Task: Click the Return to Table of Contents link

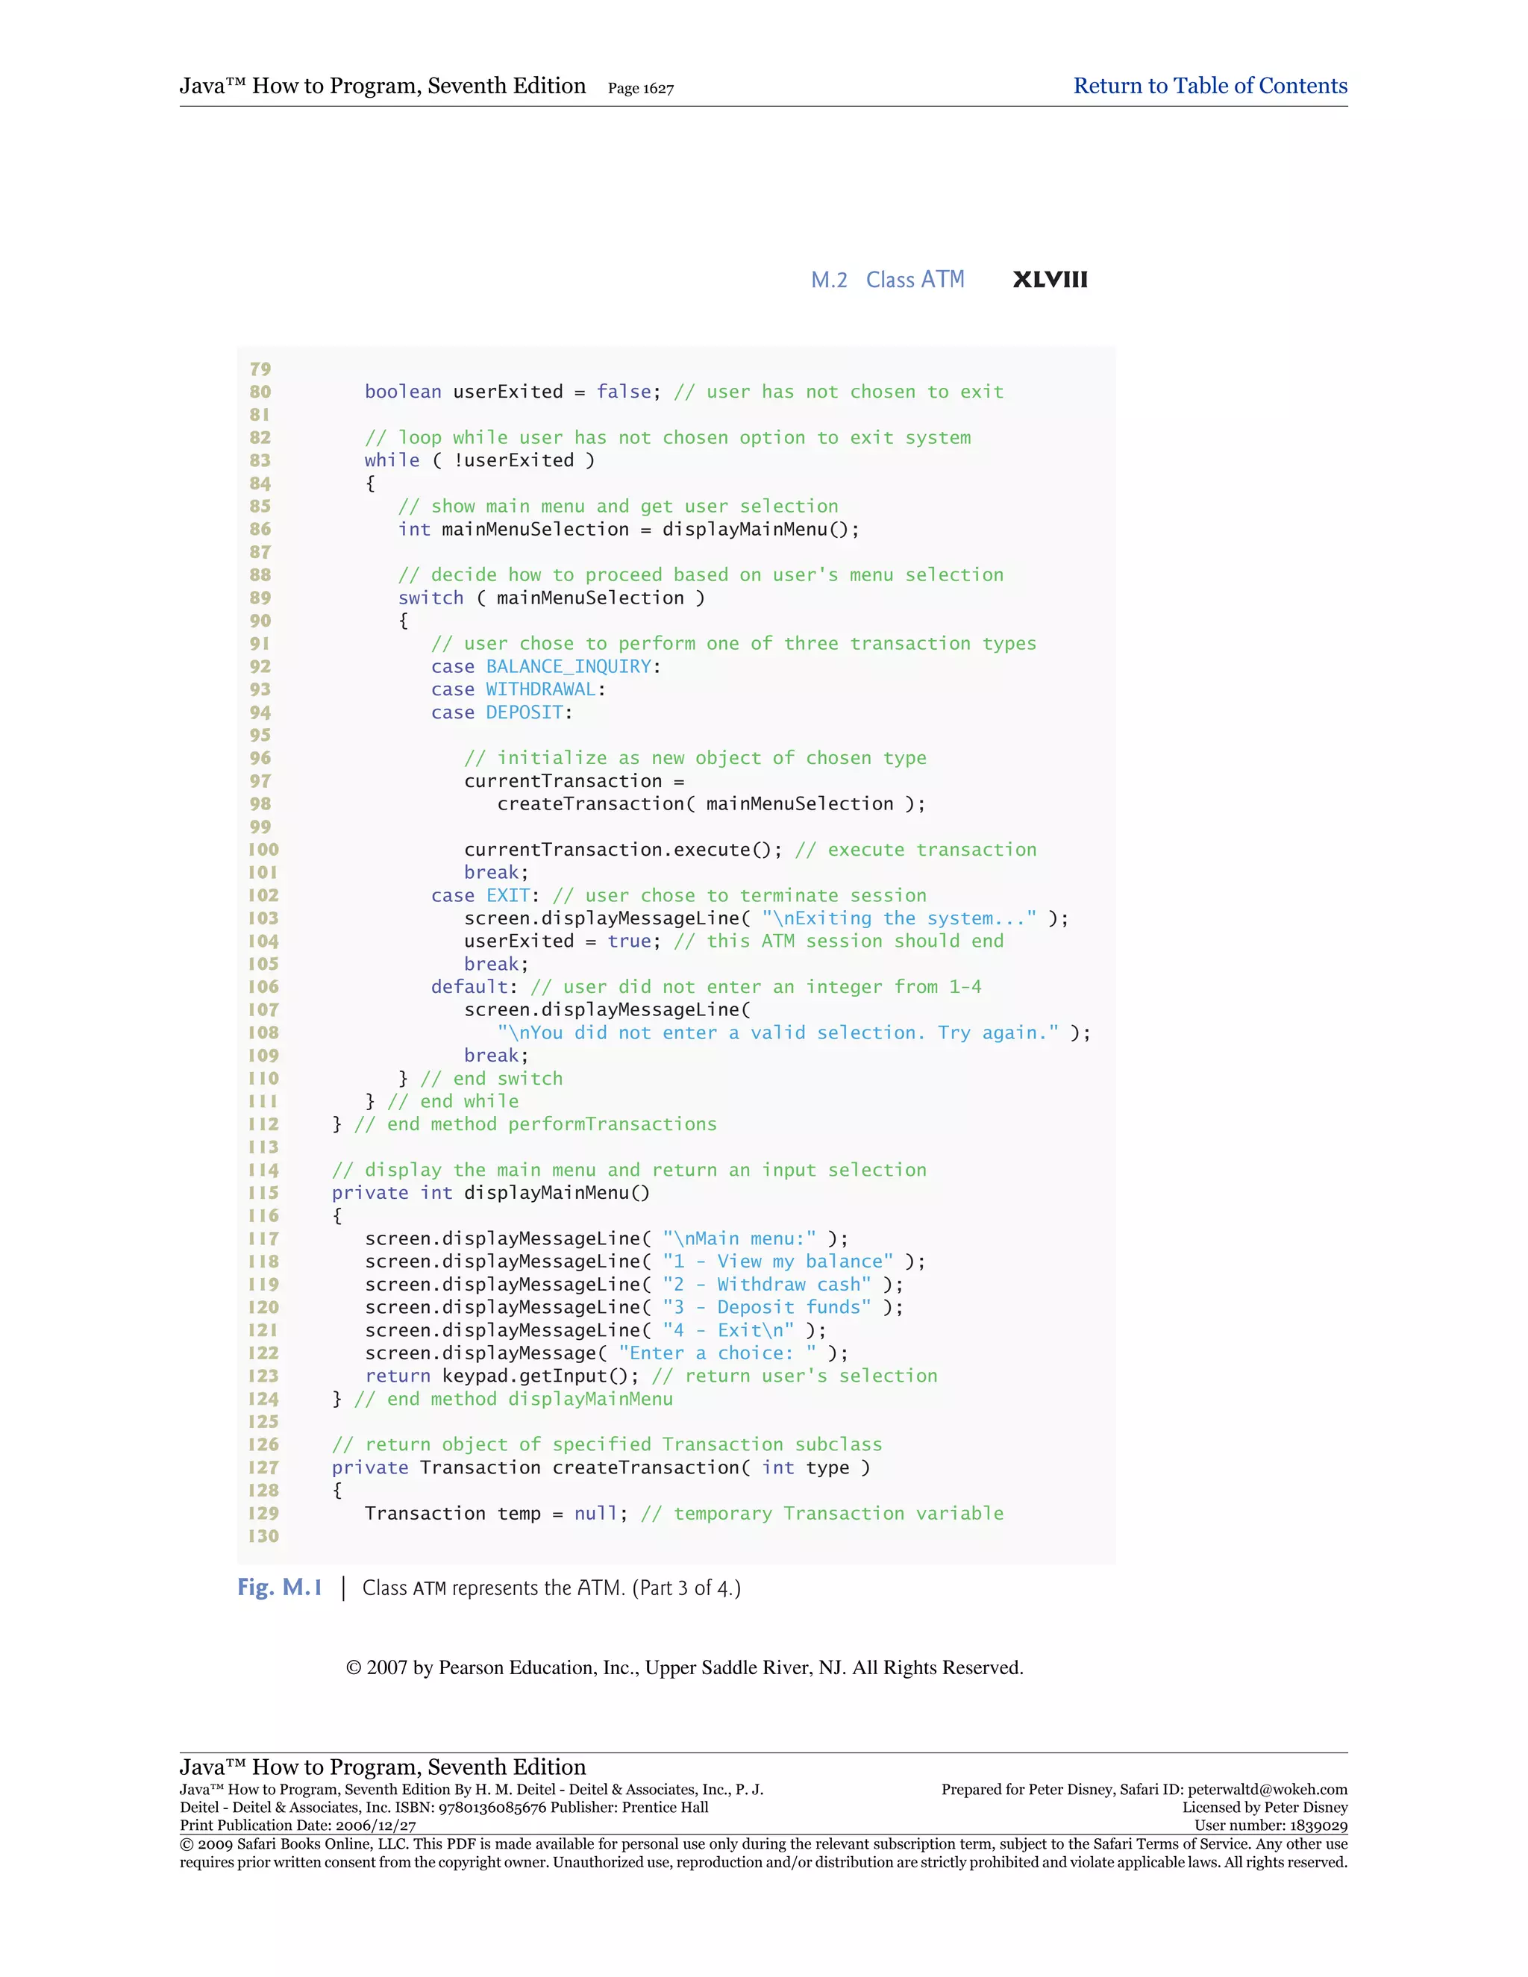Action: coord(1209,86)
